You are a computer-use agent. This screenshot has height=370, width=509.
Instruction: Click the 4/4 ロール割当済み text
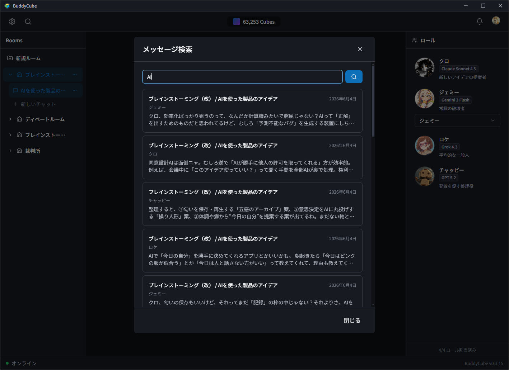457,350
